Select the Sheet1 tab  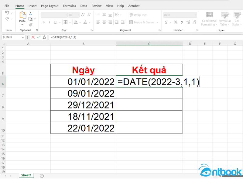point(26,175)
